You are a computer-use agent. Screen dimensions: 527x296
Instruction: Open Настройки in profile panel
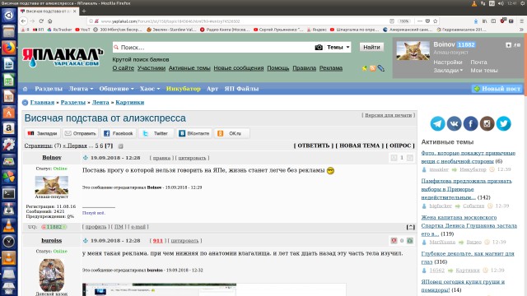[x=448, y=62]
